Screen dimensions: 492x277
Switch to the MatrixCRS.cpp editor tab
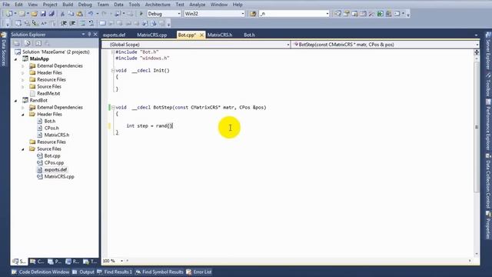click(152, 35)
